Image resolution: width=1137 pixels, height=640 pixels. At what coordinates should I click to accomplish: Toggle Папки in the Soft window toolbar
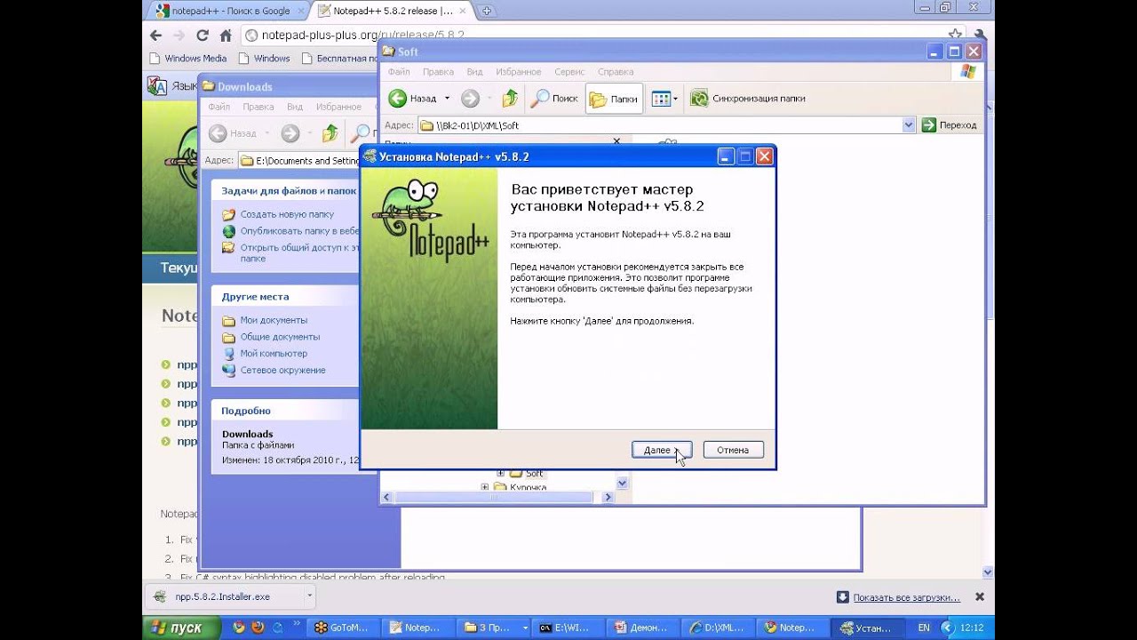click(x=614, y=99)
